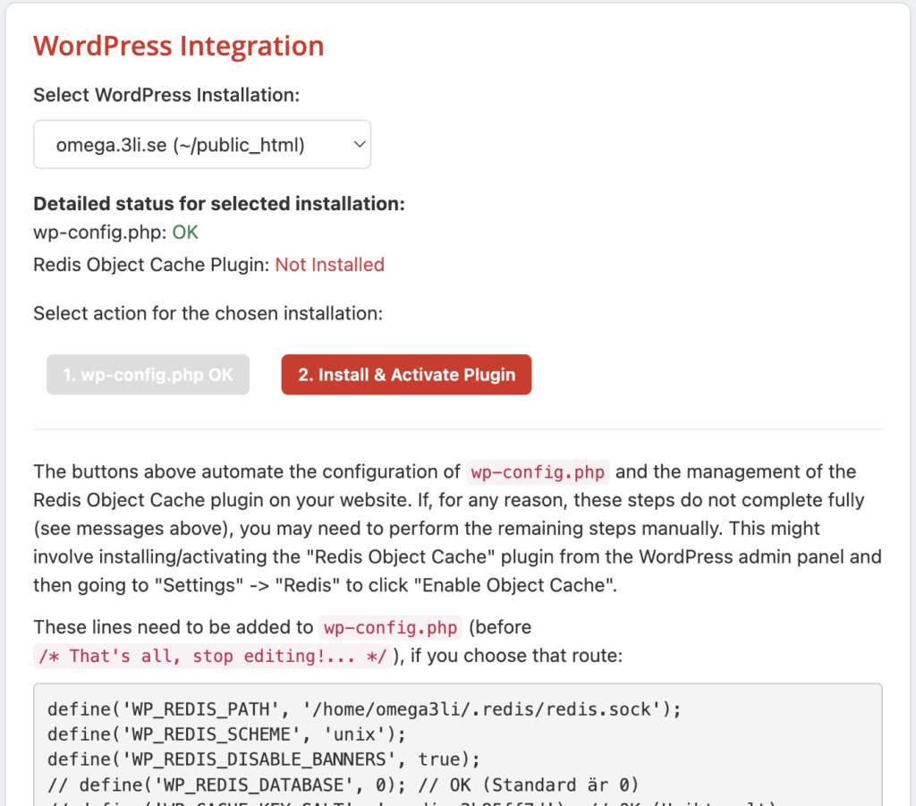Click the horizontal divider below the buttons
916x806 pixels.
click(x=458, y=429)
